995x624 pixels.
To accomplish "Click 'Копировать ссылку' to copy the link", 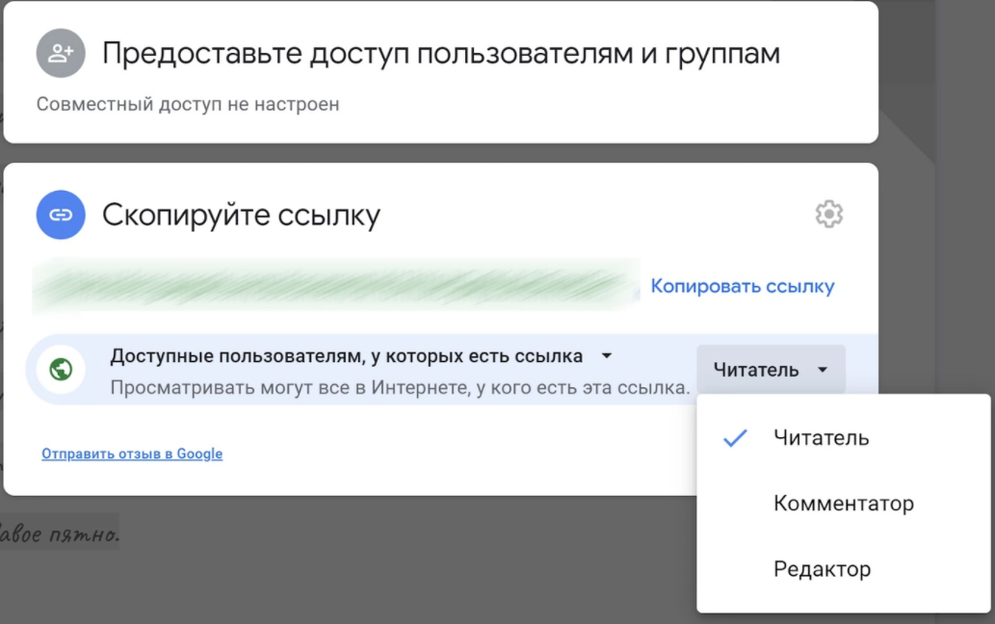I will click(x=742, y=286).
